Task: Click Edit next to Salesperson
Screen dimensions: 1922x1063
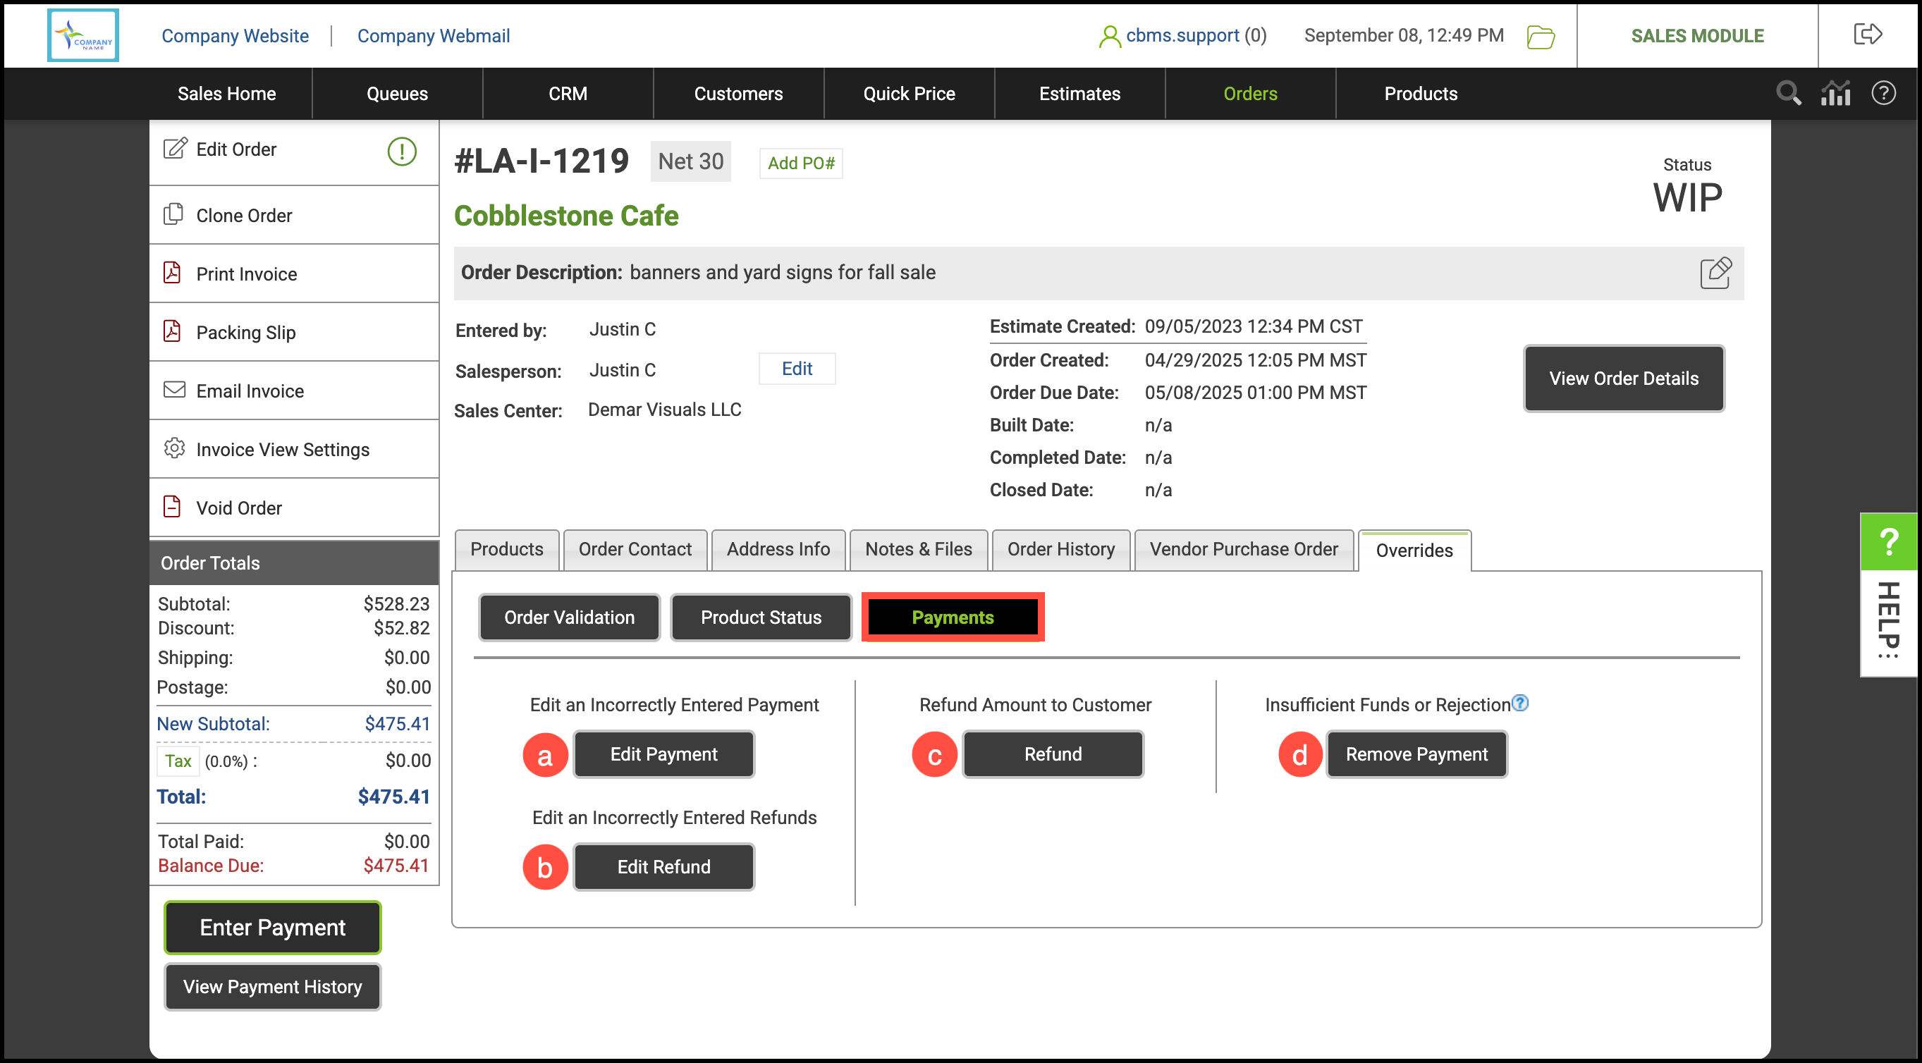Action: pos(796,369)
